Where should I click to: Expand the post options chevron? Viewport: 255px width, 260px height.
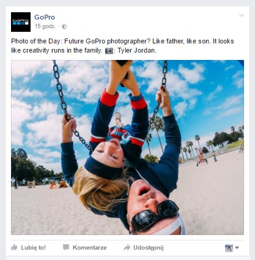[x=242, y=15]
